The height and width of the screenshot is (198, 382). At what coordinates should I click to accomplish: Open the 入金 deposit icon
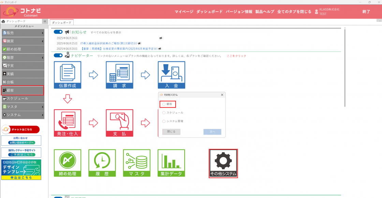[171, 75]
